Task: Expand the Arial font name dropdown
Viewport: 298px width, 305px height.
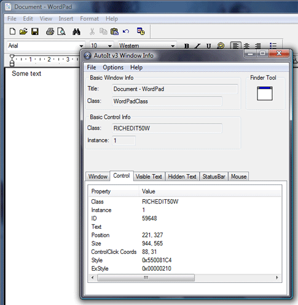Action: (x=81, y=46)
